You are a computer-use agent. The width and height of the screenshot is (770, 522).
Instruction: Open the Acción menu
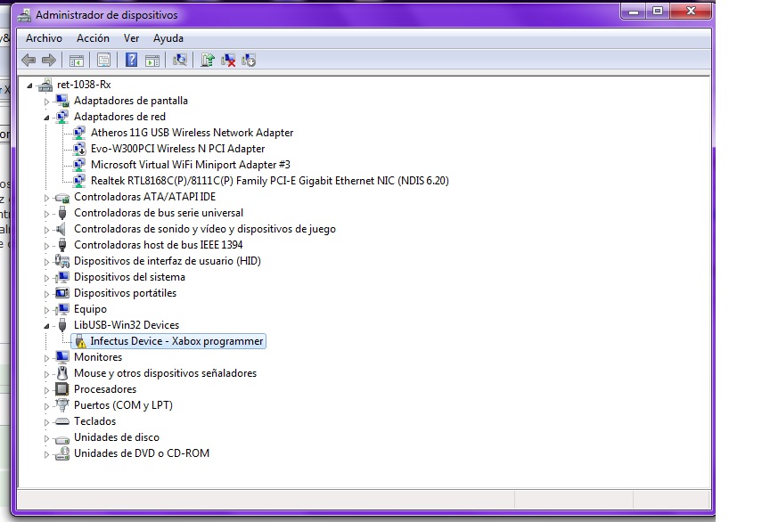tap(93, 38)
